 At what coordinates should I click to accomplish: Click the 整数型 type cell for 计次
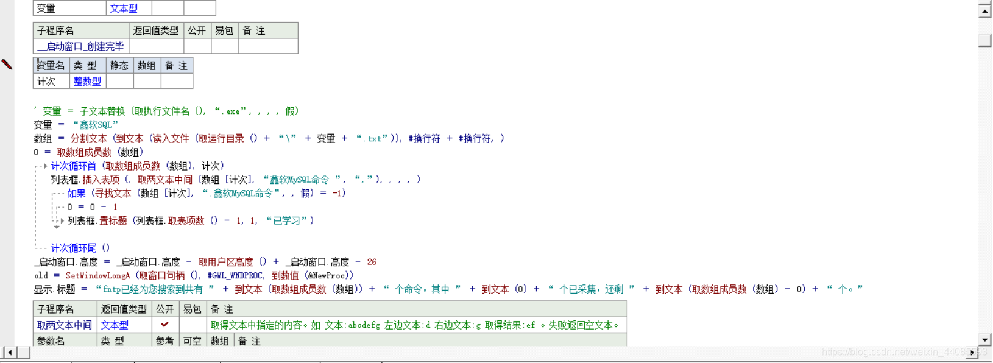click(x=87, y=81)
